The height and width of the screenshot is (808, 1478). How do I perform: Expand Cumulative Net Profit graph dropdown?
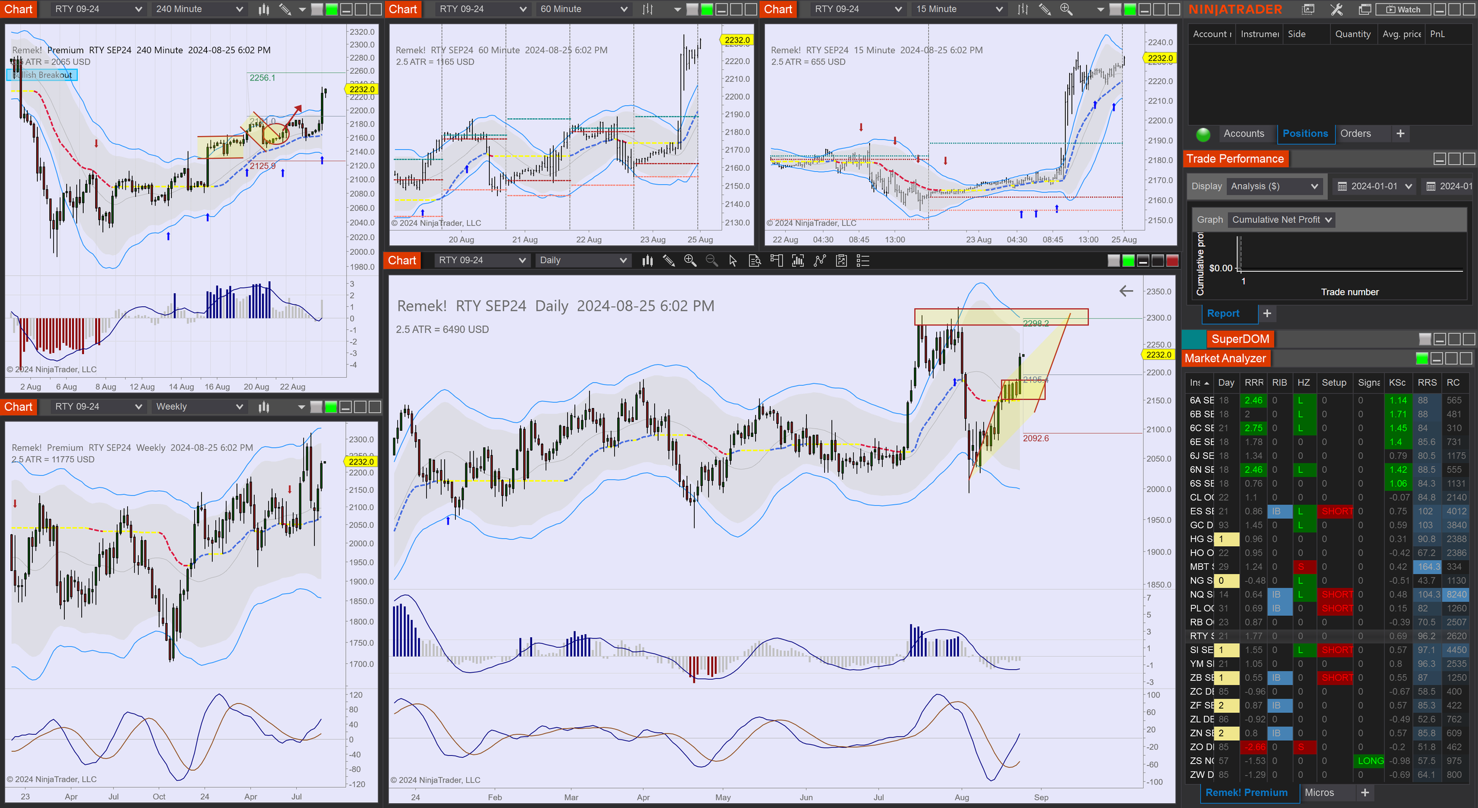[x=1281, y=220]
